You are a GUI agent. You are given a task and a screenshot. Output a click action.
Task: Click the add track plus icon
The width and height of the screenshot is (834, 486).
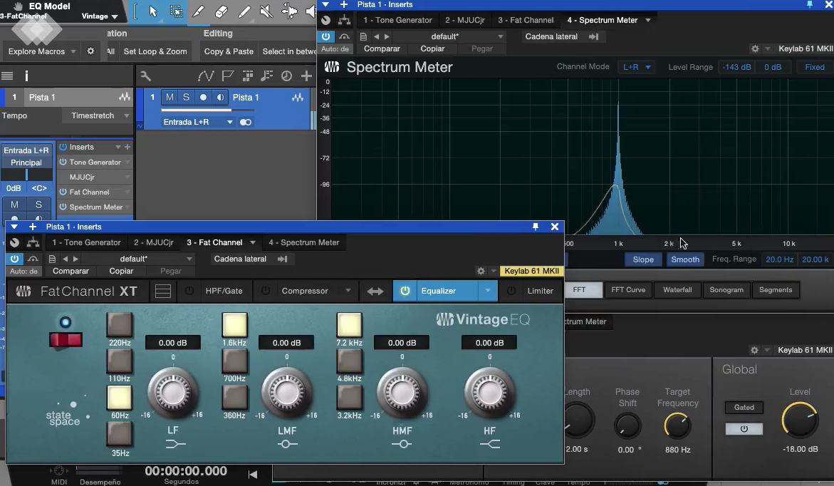point(306,76)
